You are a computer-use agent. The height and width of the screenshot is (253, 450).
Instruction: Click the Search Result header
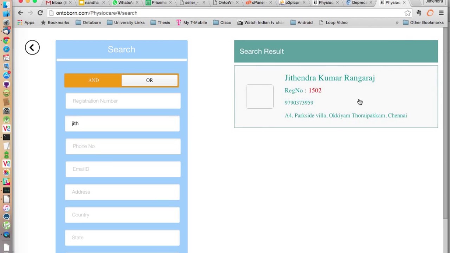(336, 51)
